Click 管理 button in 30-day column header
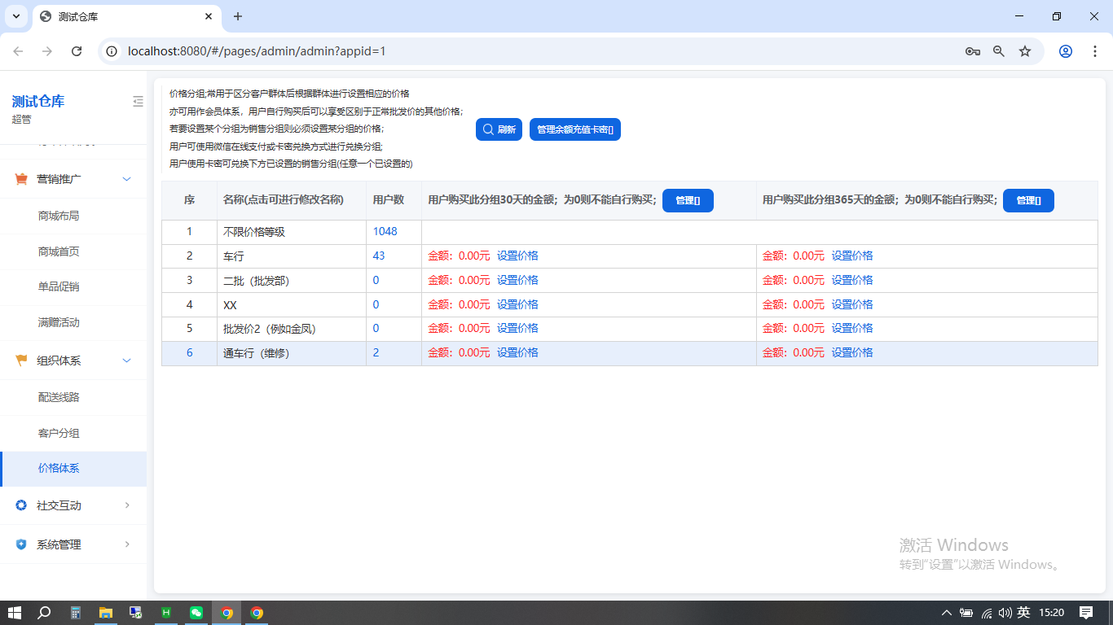The height and width of the screenshot is (625, 1113). (688, 201)
